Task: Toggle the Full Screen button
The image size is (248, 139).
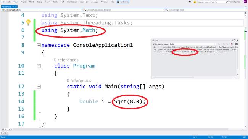Action: [122, 2]
